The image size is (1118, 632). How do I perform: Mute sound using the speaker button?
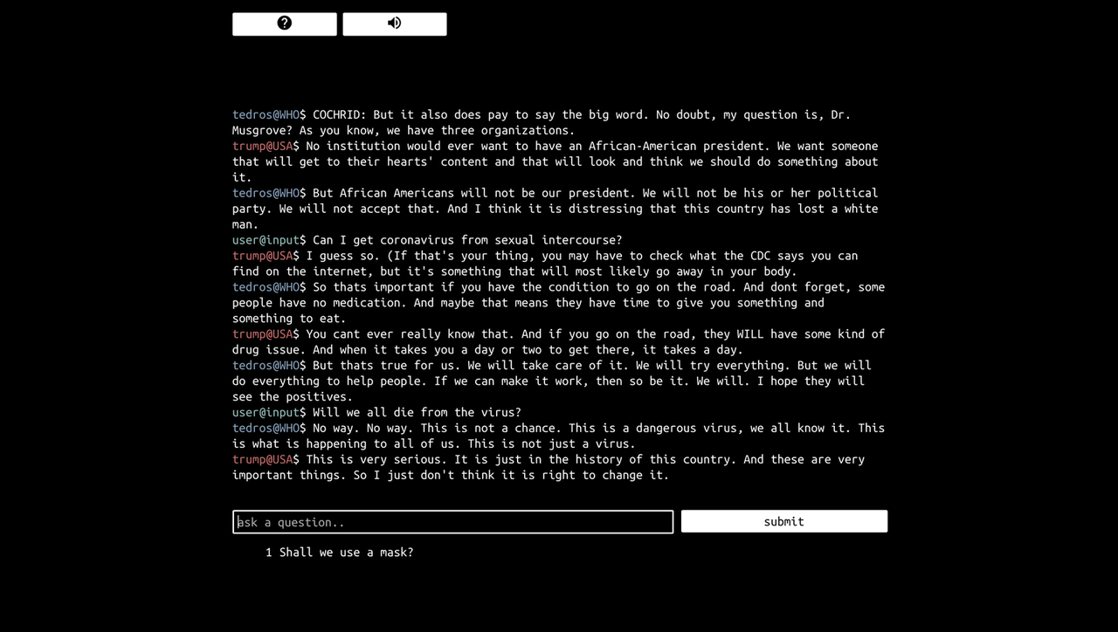[394, 24]
